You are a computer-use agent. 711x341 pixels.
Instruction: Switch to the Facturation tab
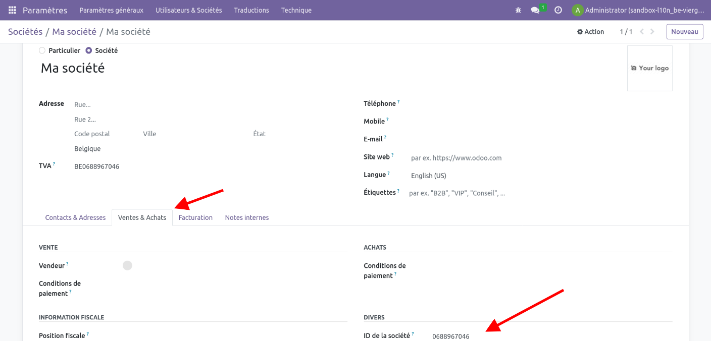195,217
